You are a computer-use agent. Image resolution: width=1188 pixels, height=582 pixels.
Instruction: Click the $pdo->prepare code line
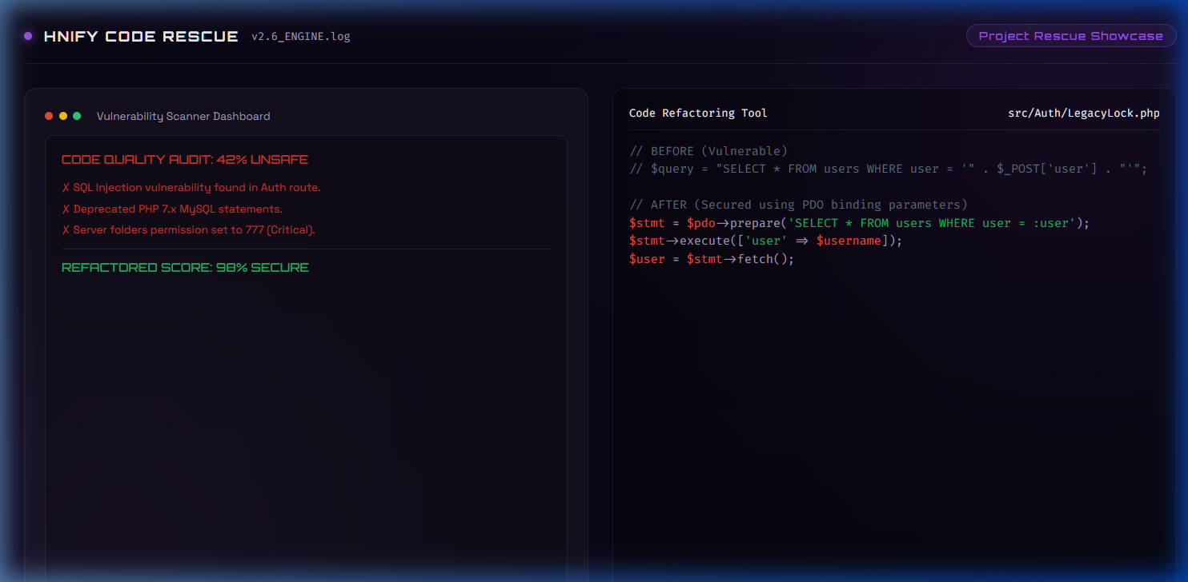[860, 223]
